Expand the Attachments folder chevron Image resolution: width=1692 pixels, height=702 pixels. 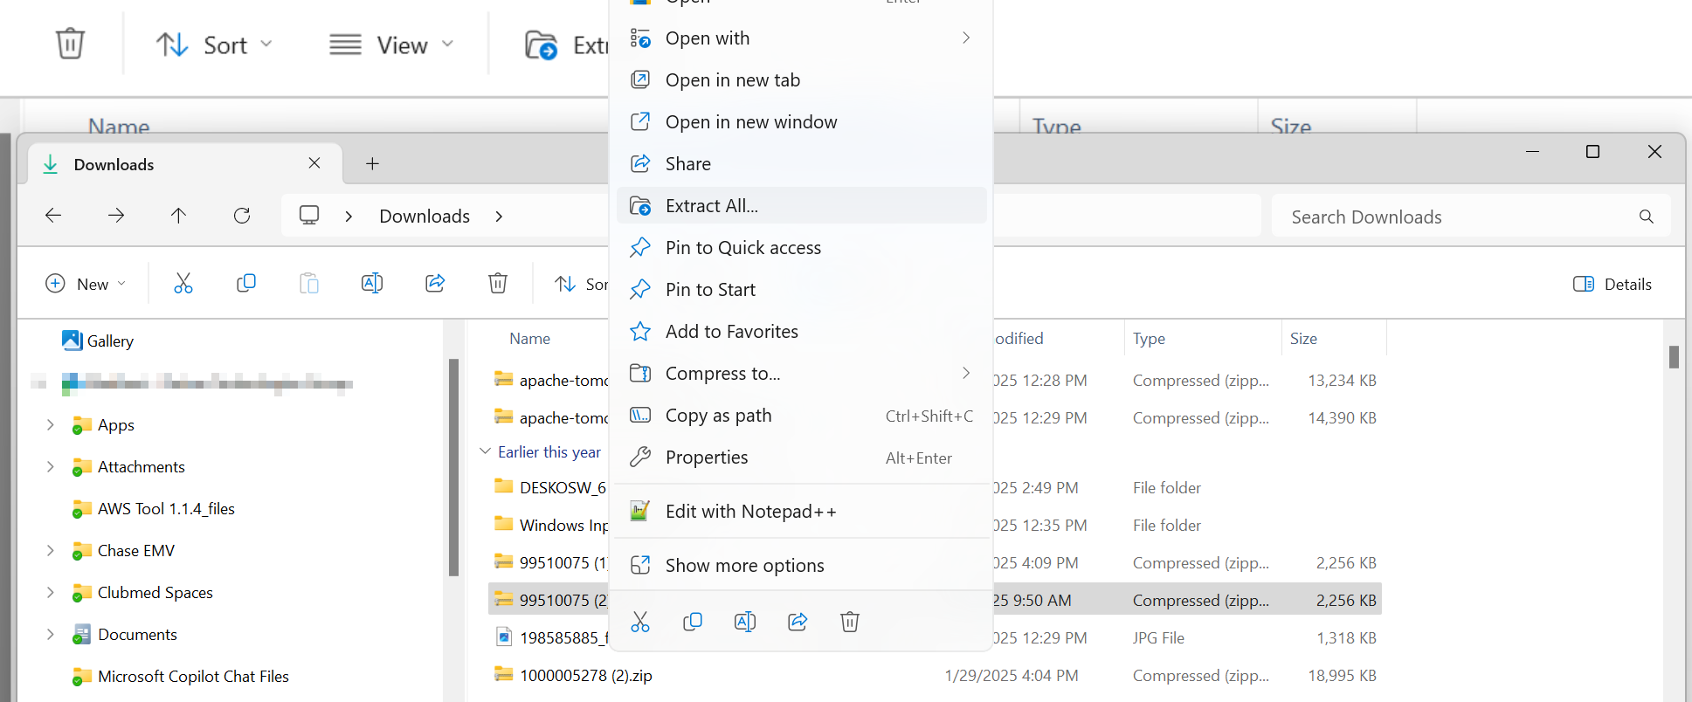tap(51, 466)
